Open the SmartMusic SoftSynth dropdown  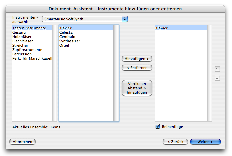tap(85, 19)
